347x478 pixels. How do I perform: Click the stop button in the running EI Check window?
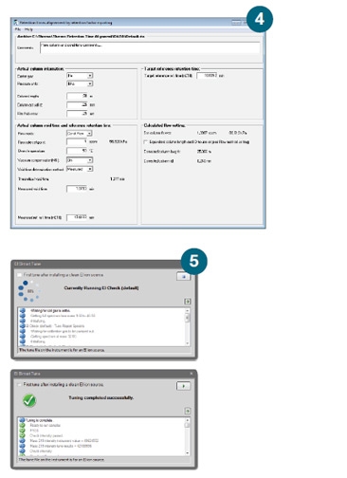(183, 277)
